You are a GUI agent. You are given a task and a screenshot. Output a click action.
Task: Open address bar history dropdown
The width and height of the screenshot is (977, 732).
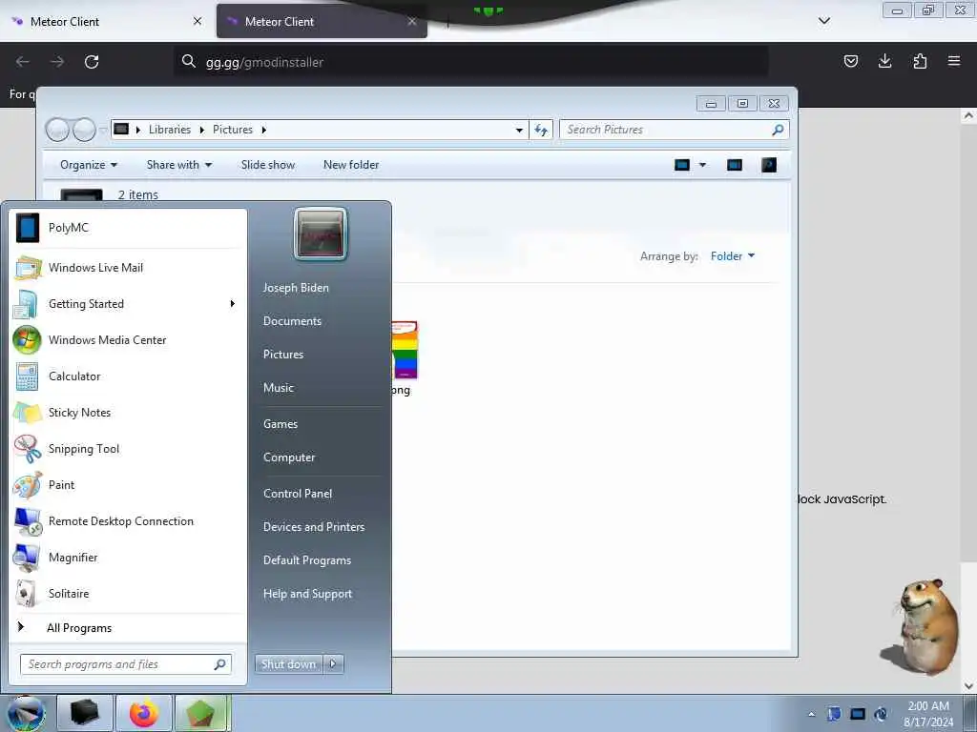point(519,130)
